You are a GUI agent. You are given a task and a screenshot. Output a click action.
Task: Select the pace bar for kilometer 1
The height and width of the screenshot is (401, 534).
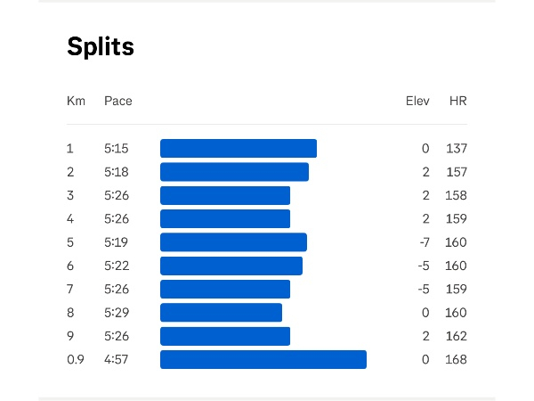coord(239,148)
